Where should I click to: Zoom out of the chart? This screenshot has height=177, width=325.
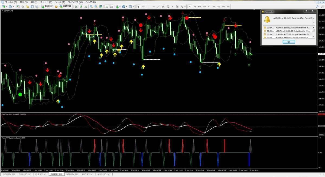pos(96,7)
